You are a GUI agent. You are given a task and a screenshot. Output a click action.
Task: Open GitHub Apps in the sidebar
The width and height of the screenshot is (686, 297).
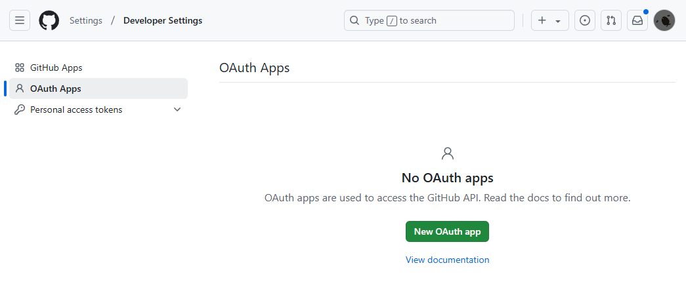[98, 68]
